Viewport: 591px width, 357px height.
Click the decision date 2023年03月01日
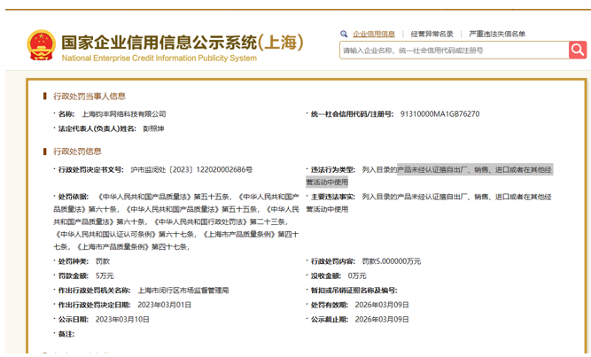[x=164, y=305]
